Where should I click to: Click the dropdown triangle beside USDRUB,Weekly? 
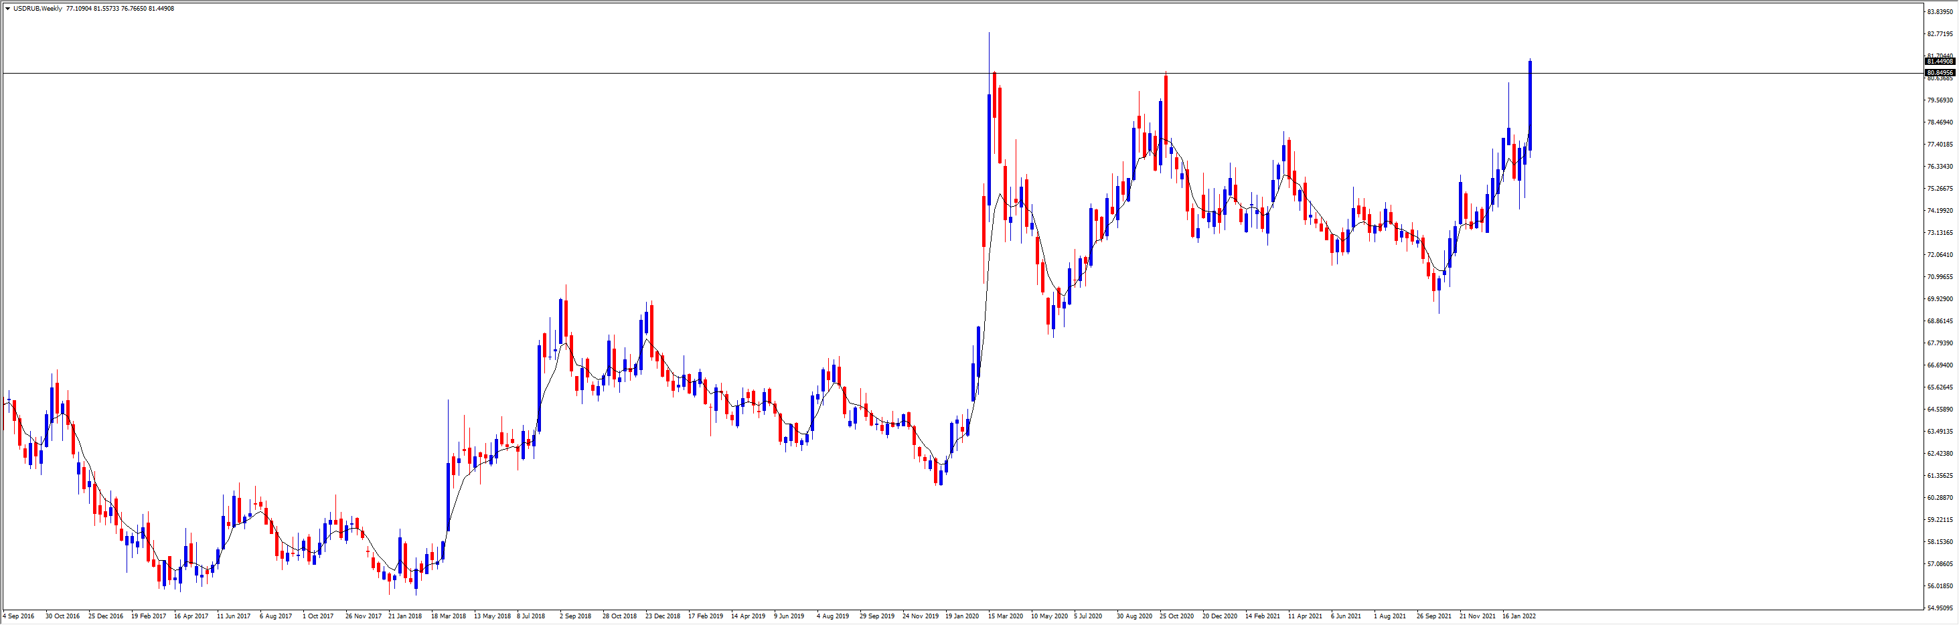7,9
